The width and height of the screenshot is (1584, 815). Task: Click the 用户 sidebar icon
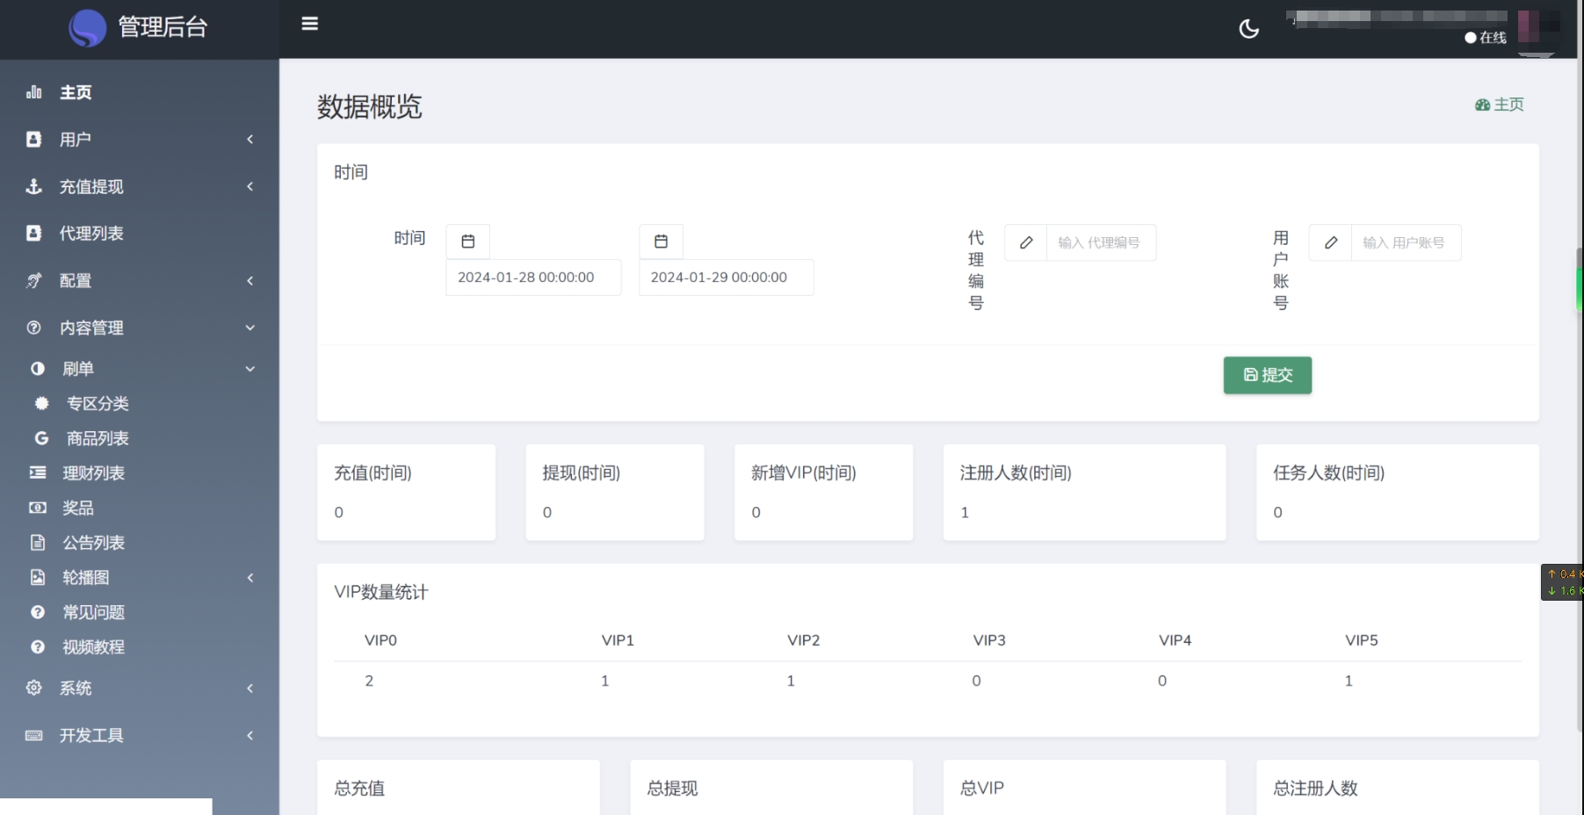[33, 139]
